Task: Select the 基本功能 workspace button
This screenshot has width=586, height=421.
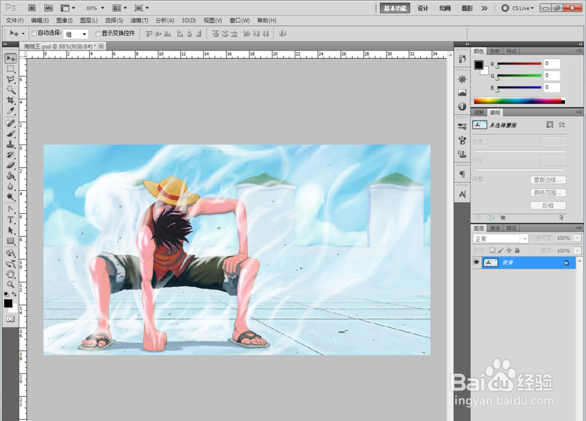Action: tap(395, 8)
